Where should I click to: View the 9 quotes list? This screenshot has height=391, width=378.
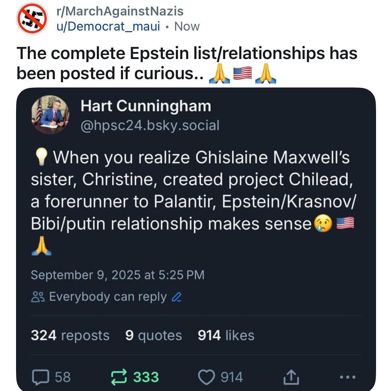click(x=153, y=335)
